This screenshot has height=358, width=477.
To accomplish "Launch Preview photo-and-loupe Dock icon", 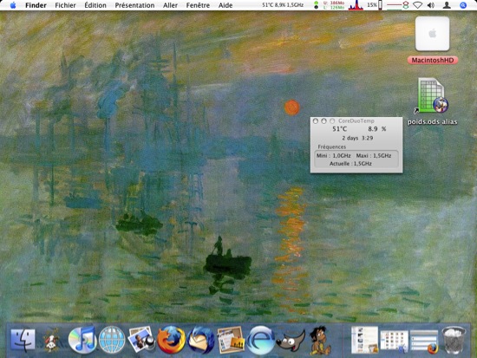I will point(141,339).
